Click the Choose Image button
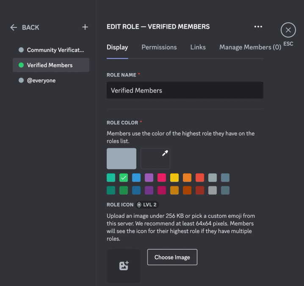This screenshot has width=304, height=286. click(x=172, y=257)
